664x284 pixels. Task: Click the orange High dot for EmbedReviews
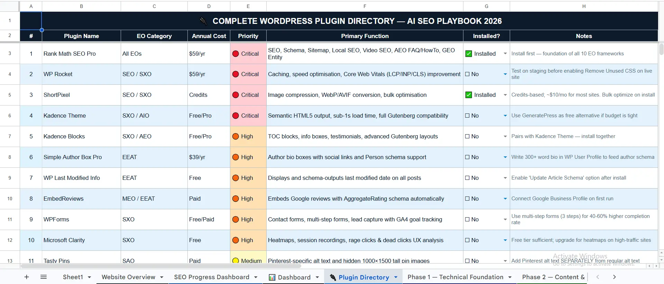[x=236, y=199]
